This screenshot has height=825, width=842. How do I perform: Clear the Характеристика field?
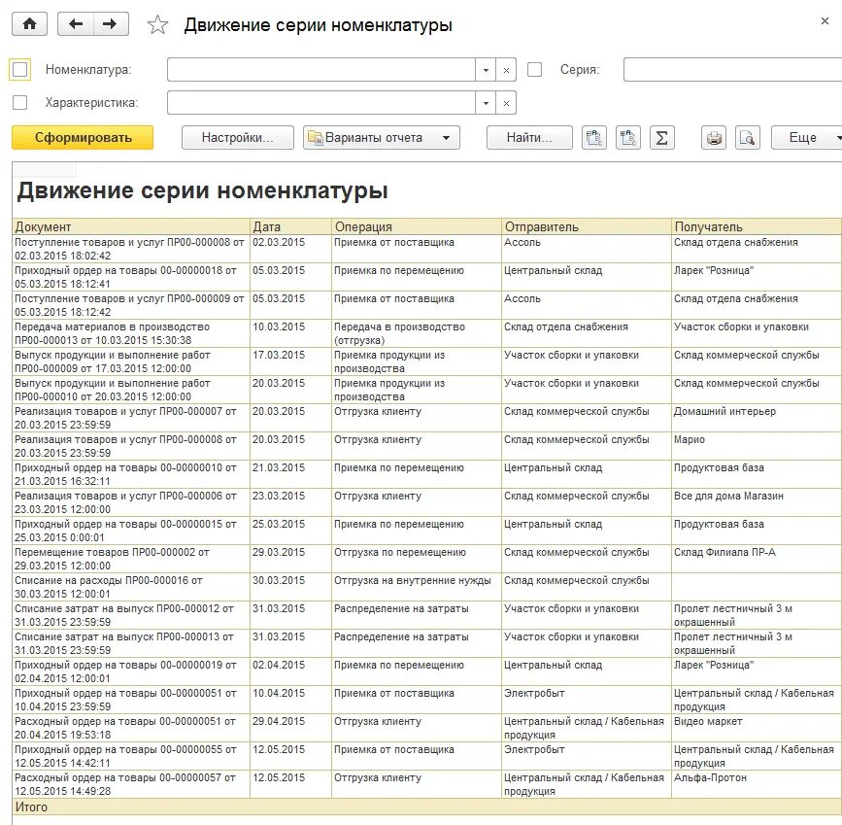[x=506, y=103]
